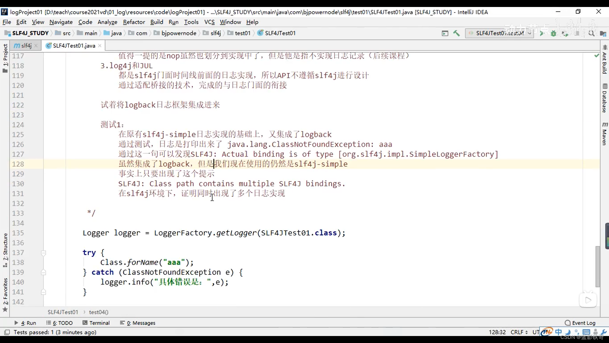Screen dimensions: 609x343
Task: Place cursor on the LoggerFactory.getLogger line
Action: coord(214,233)
